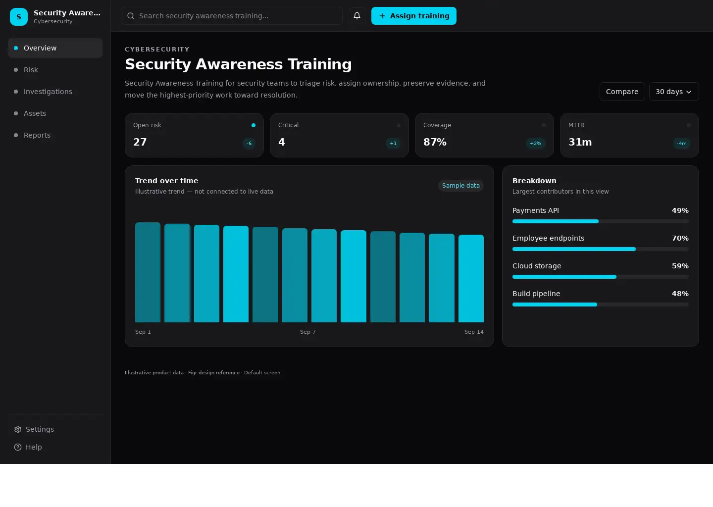Screen dimensions: 713x507
Task: Click the -6 change badge on Open risk
Action: point(249,144)
